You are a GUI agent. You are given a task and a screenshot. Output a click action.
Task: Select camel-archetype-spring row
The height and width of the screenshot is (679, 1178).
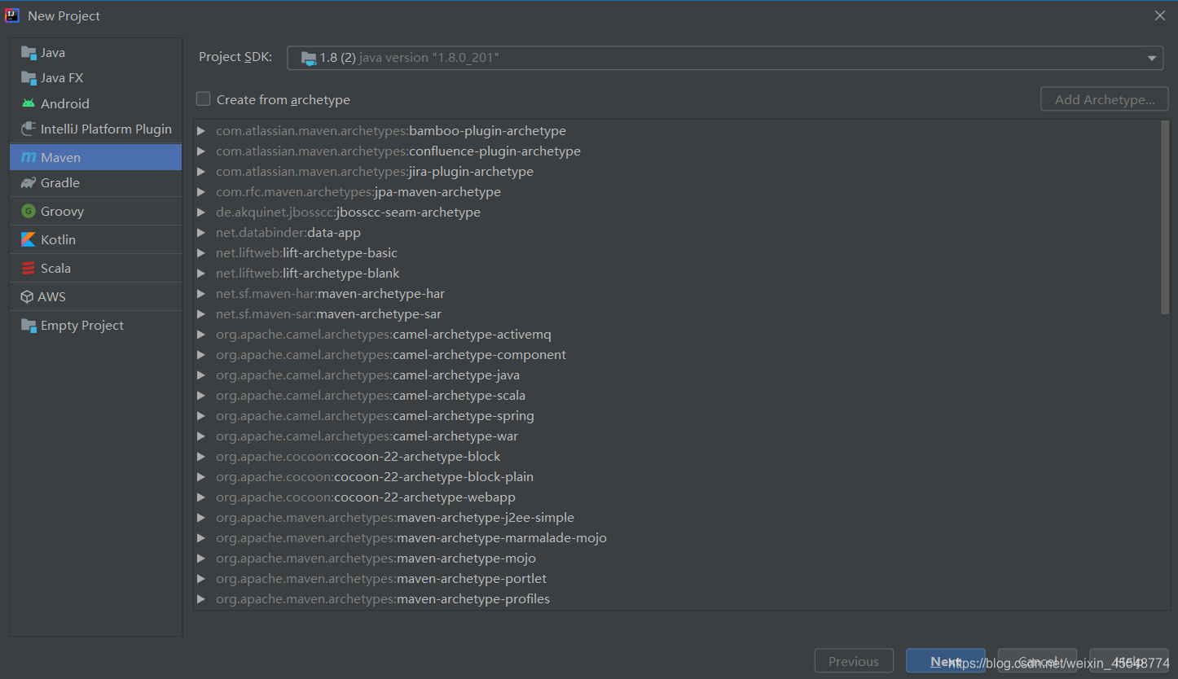[677, 416]
